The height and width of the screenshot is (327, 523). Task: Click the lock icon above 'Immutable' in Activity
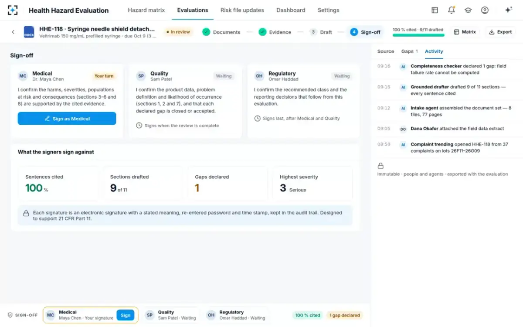(380, 166)
